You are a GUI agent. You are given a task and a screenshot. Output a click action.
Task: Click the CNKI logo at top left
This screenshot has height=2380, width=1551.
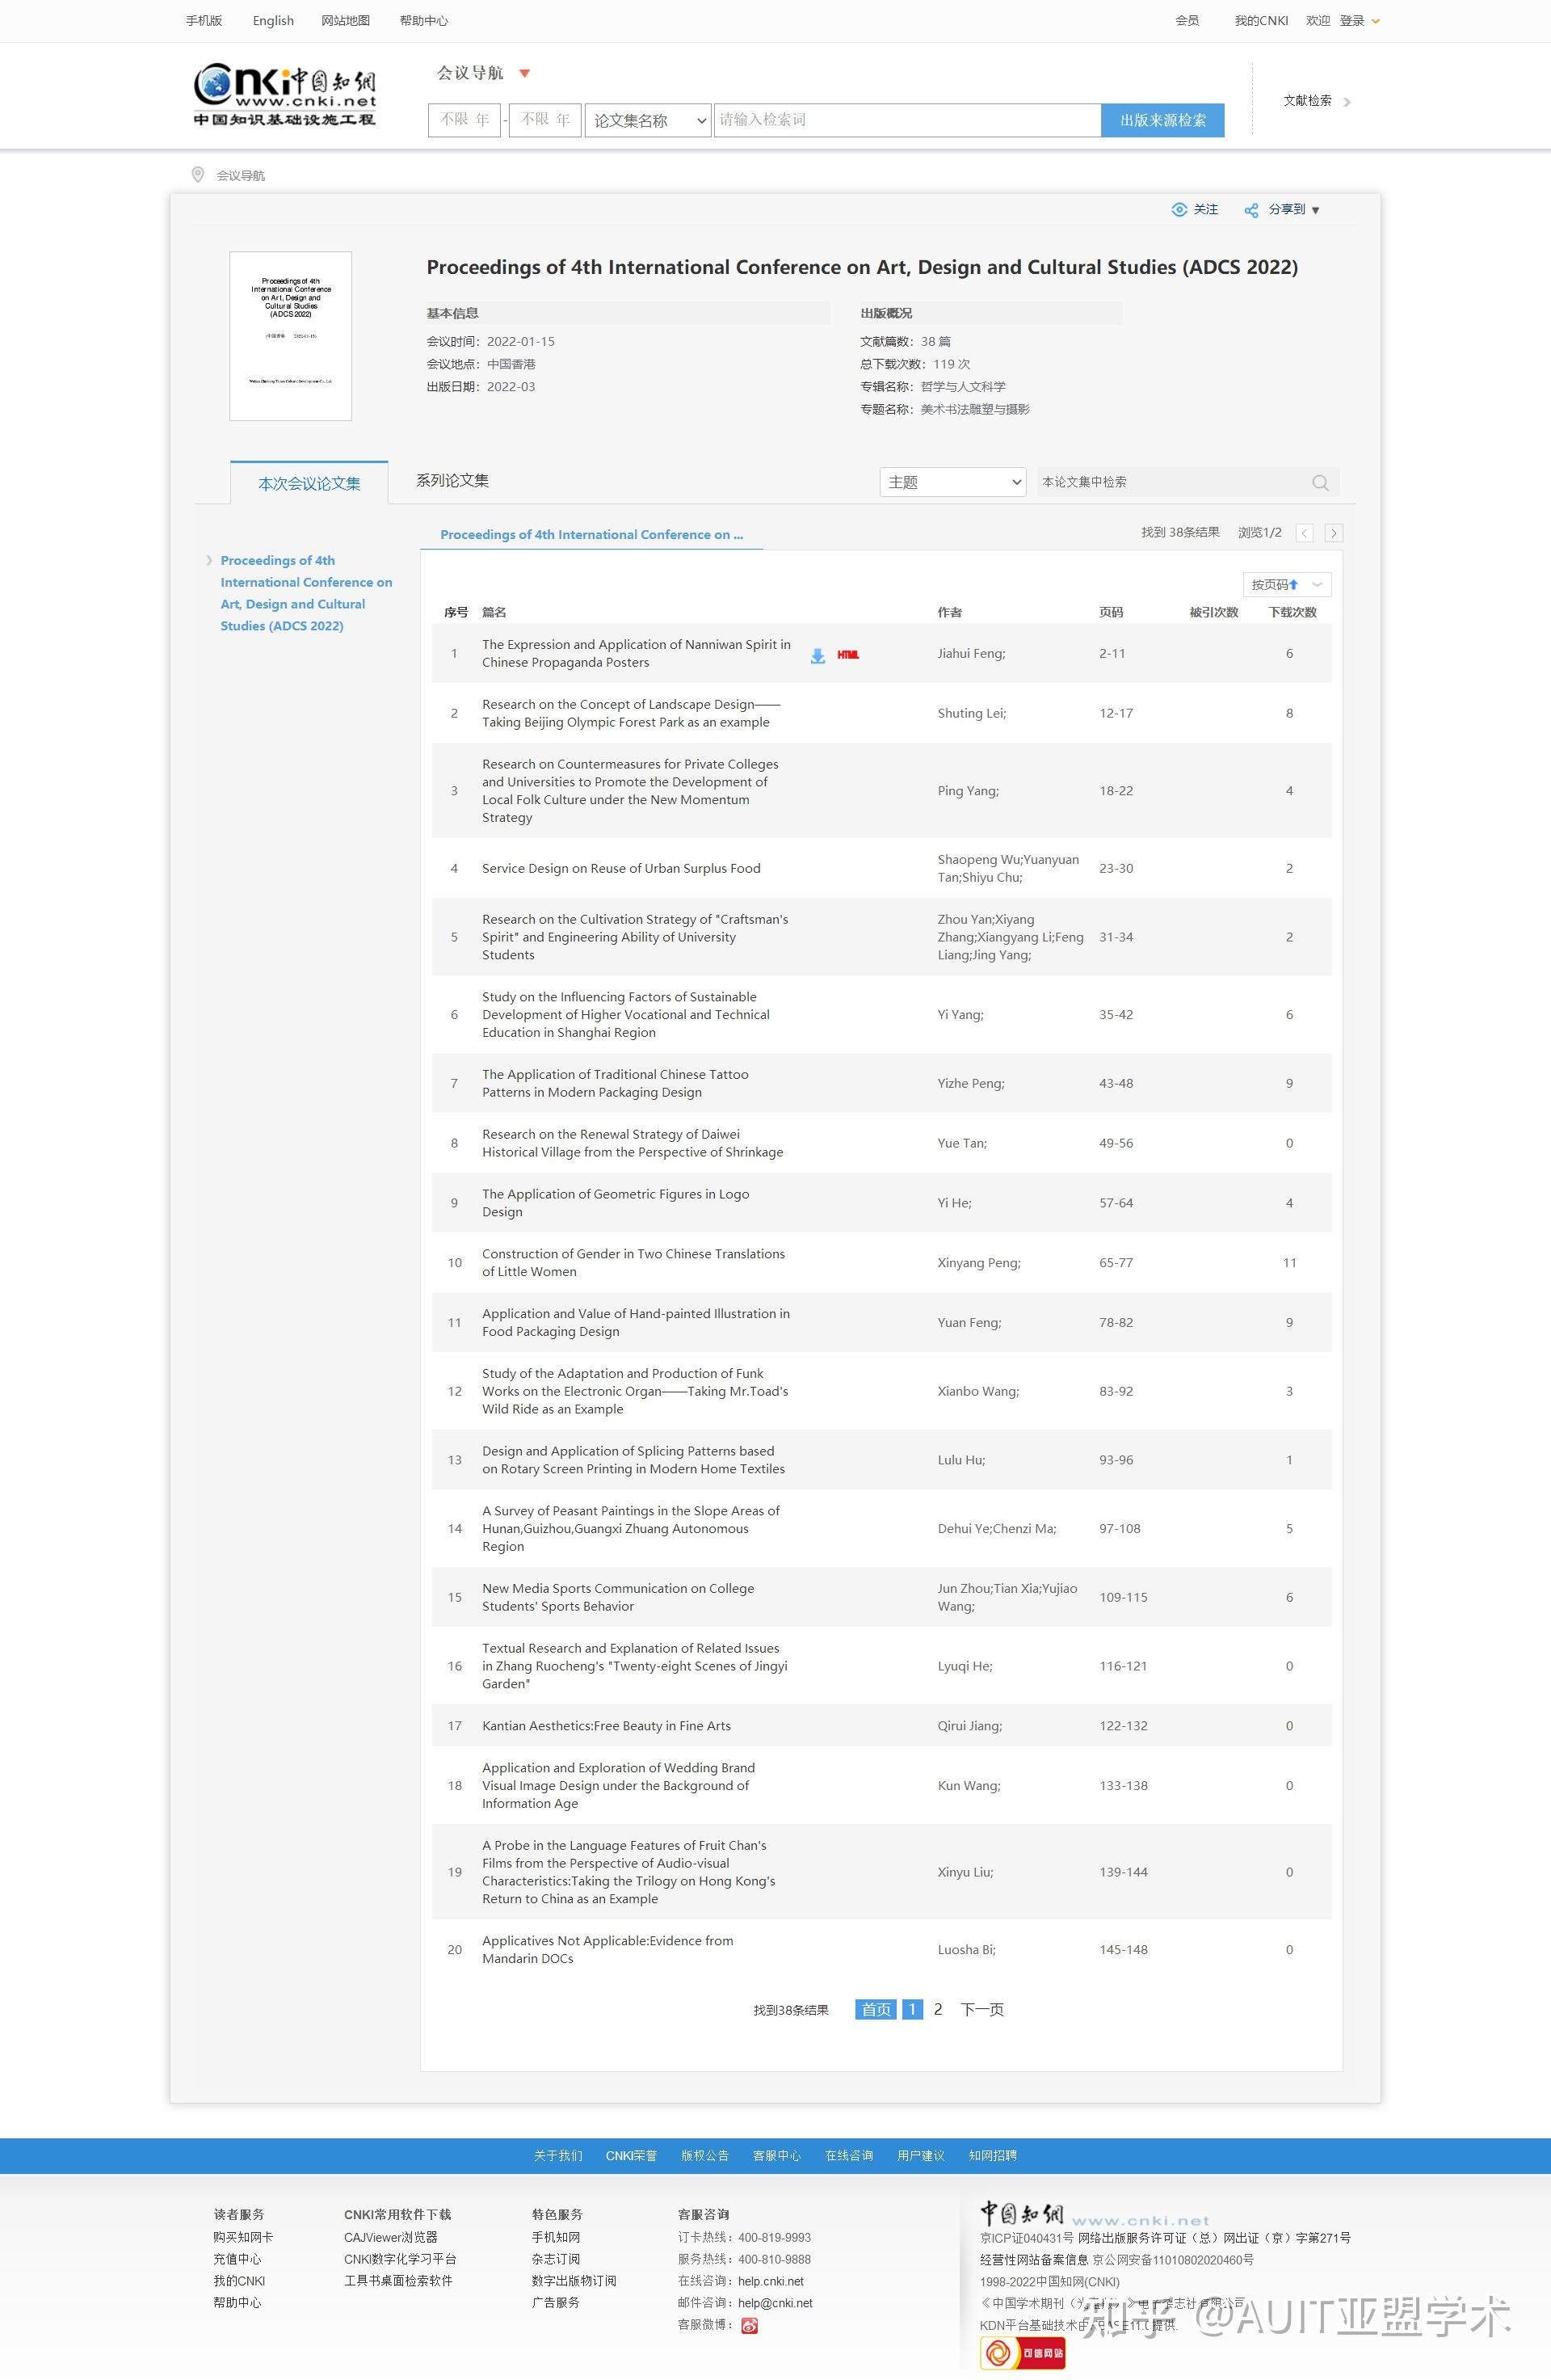285,95
